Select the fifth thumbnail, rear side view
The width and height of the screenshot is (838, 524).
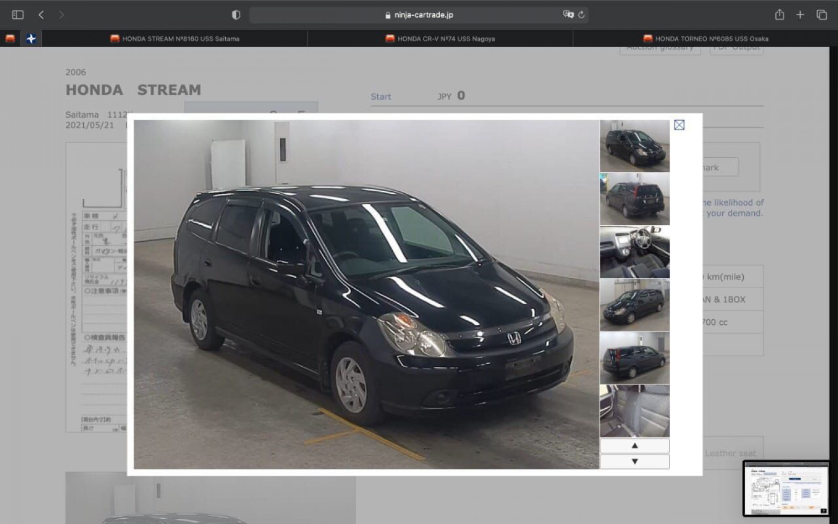pos(634,358)
